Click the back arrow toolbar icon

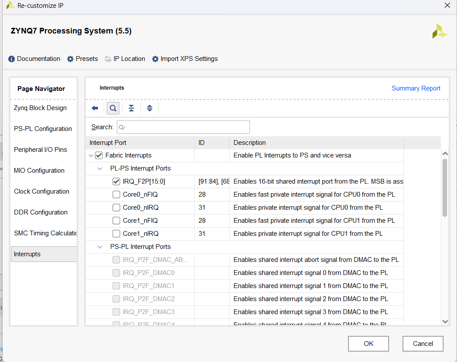95,108
